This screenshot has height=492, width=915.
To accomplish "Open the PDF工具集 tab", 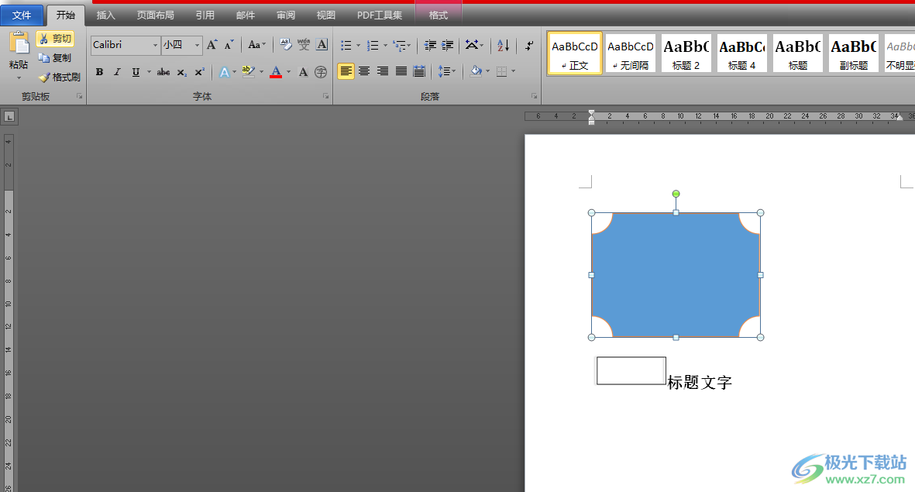I will 380,15.
